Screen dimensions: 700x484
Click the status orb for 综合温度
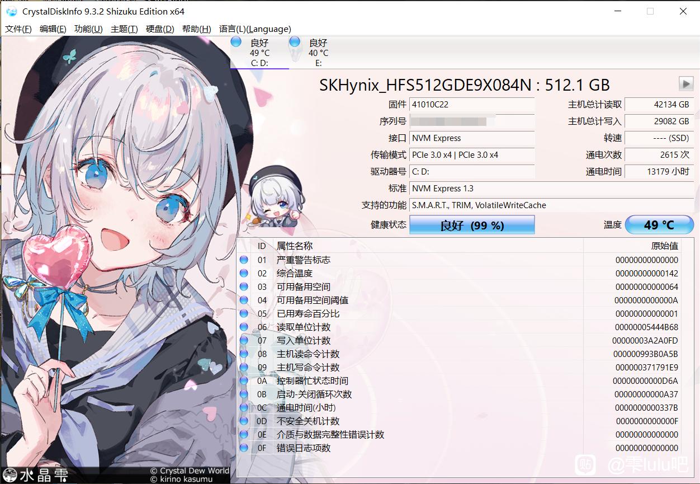coord(244,273)
